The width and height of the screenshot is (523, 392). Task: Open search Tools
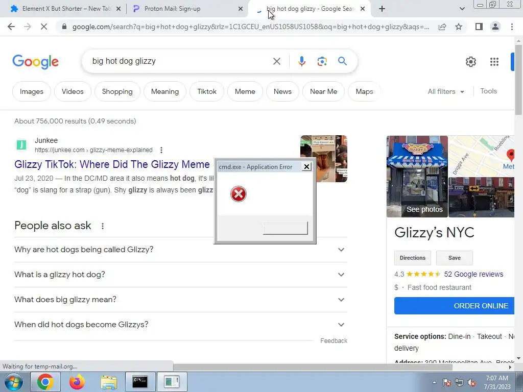tap(488, 91)
